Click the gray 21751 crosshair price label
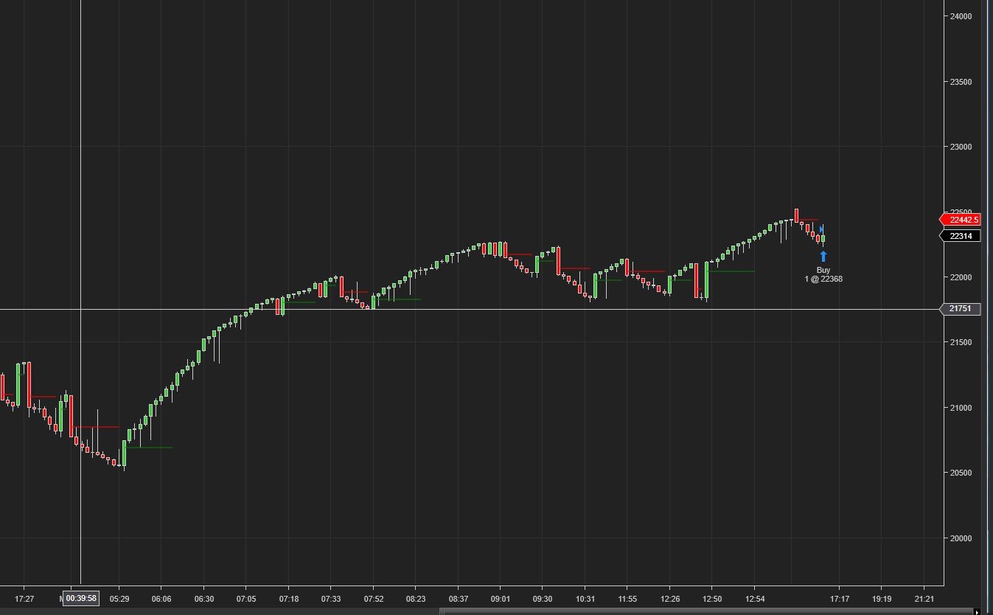993x615 pixels. pyautogui.click(x=961, y=309)
